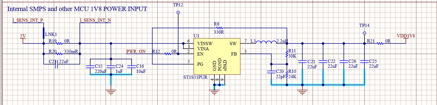
Task: Select resistor R21 0R symbol
Action: tap(380, 43)
